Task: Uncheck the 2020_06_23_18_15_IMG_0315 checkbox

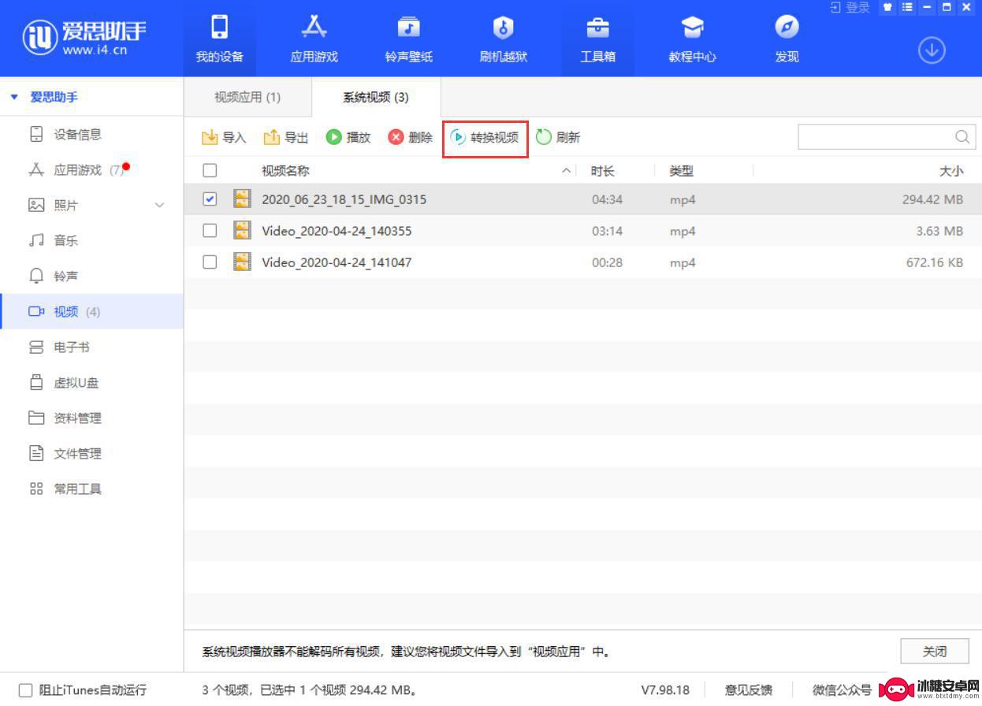Action: pyautogui.click(x=210, y=199)
